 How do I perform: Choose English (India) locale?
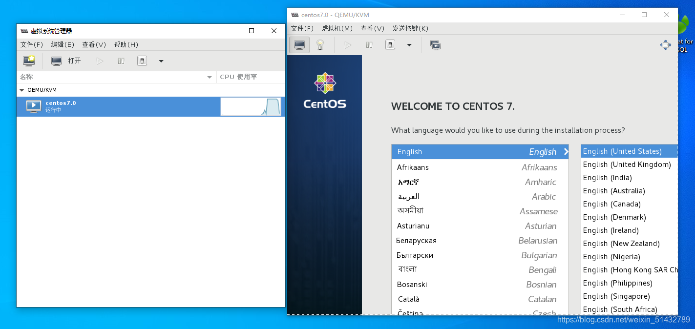point(629,178)
